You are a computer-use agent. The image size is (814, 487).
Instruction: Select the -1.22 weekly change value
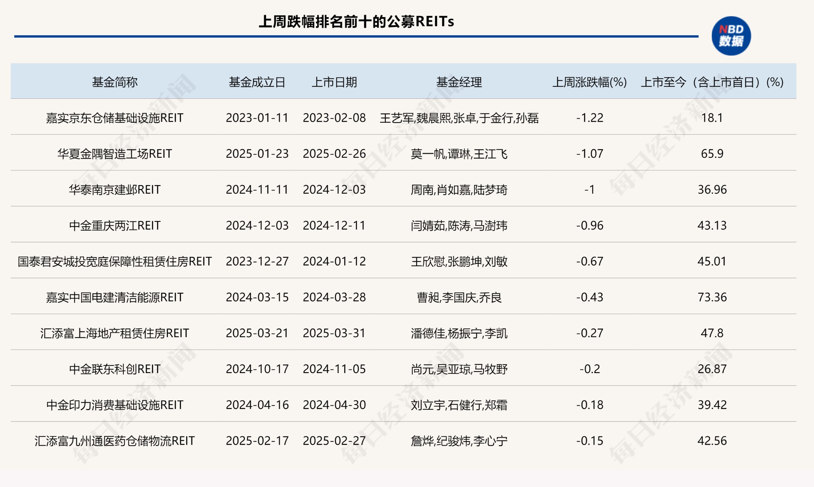[589, 117]
